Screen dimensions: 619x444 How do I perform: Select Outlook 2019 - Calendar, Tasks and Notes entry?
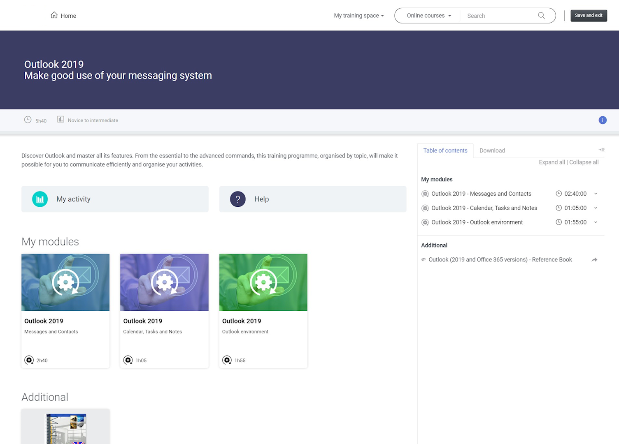484,208
